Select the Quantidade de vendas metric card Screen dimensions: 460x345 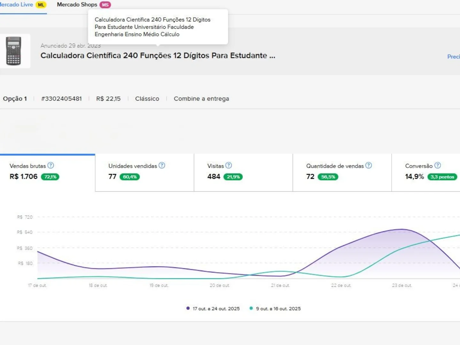pos(342,173)
